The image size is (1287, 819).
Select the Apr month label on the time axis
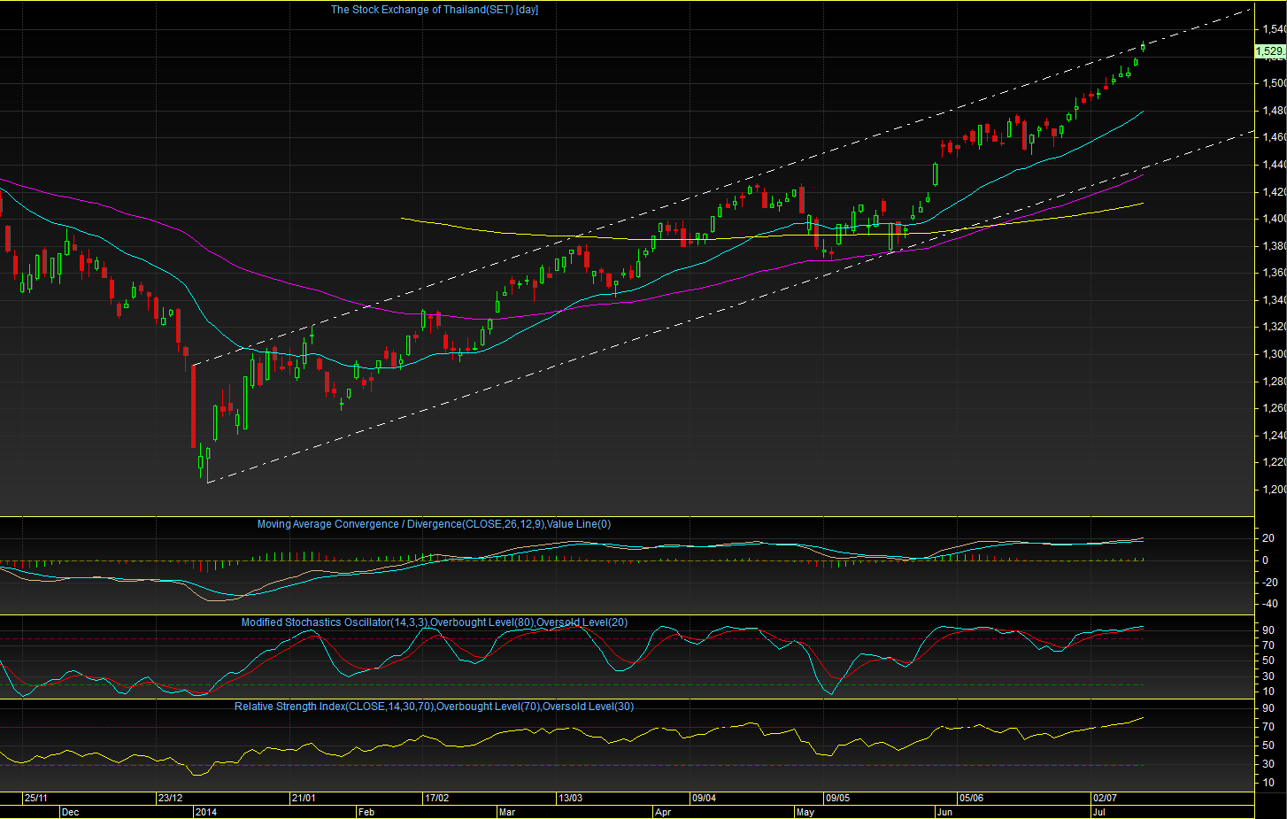(663, 812)
